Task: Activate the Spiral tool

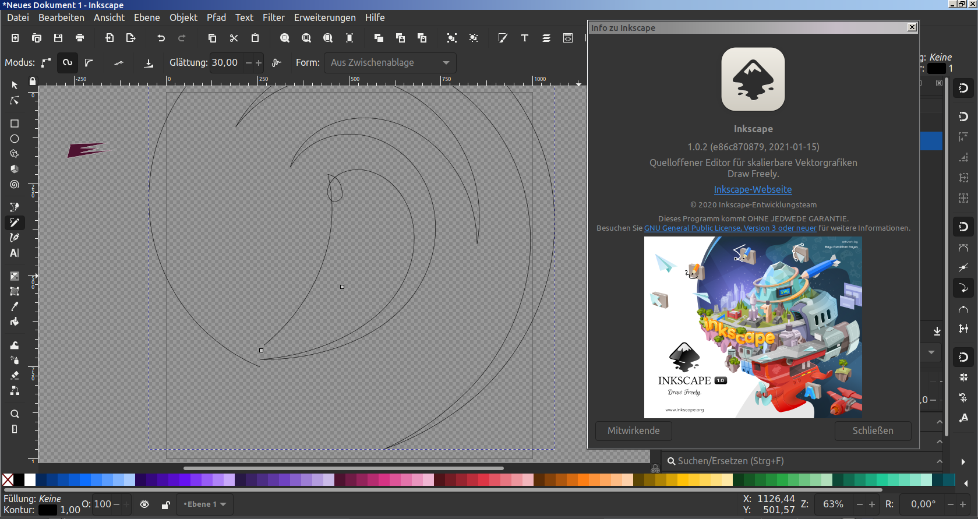Action: (x=15, y=185)
